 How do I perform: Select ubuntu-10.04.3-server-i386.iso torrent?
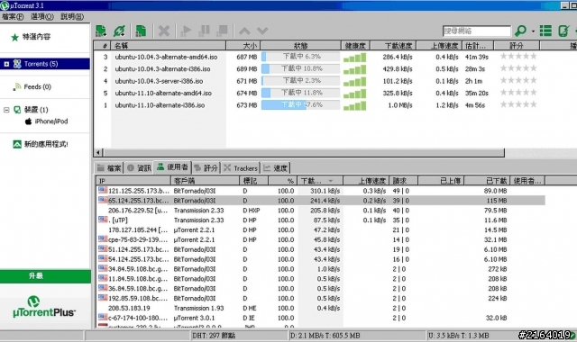159,81
